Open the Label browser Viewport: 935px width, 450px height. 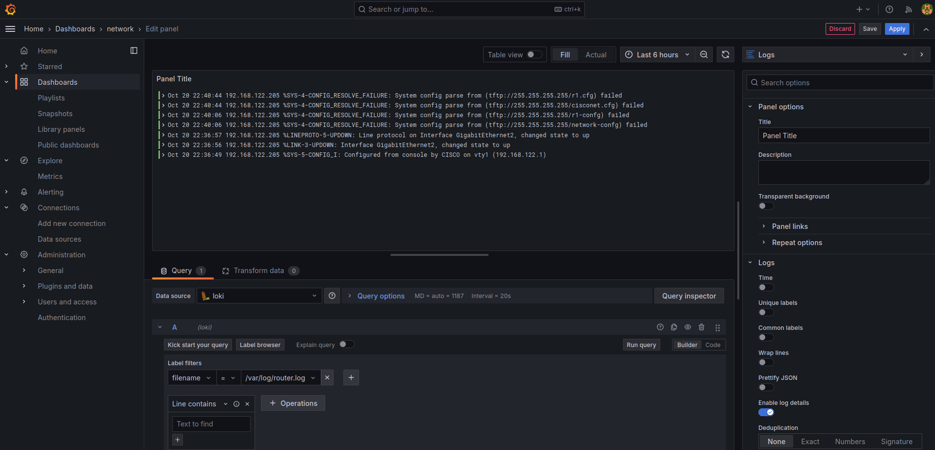(260, 345)
